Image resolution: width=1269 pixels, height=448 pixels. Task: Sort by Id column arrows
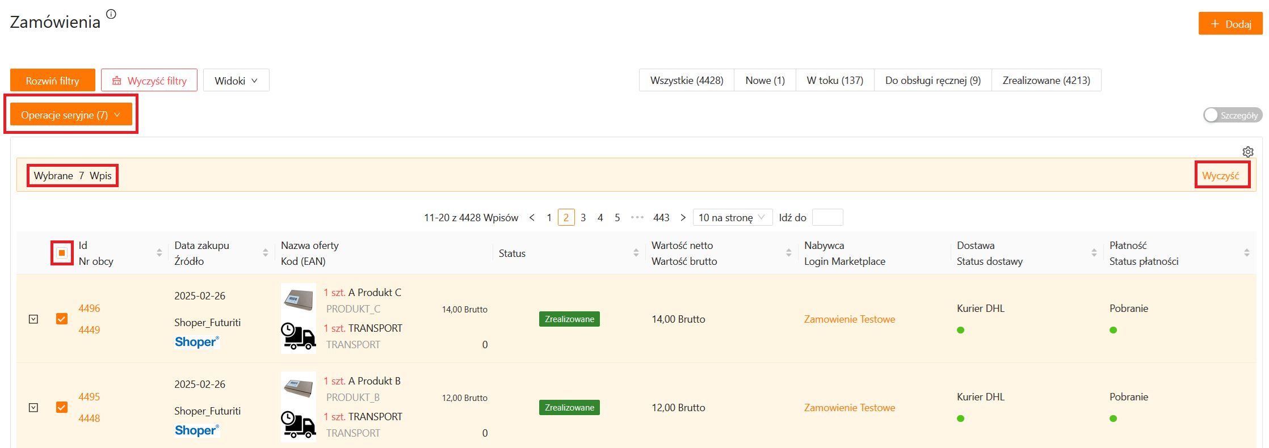159,253
